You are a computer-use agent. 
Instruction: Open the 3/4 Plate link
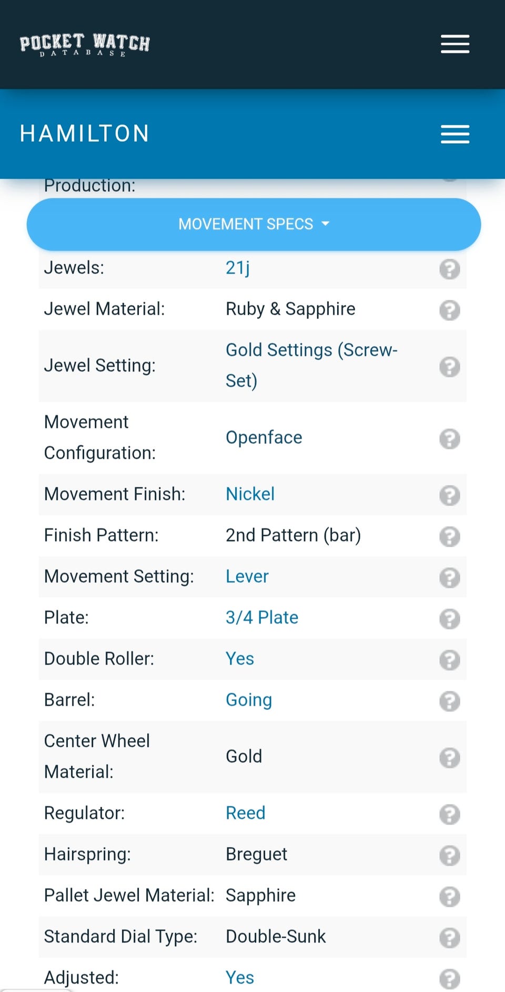262,617
